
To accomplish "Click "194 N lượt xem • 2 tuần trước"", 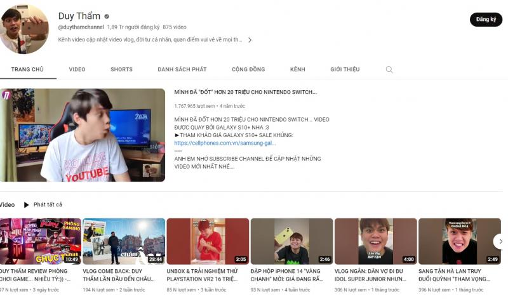I will (x=114, y=289).
